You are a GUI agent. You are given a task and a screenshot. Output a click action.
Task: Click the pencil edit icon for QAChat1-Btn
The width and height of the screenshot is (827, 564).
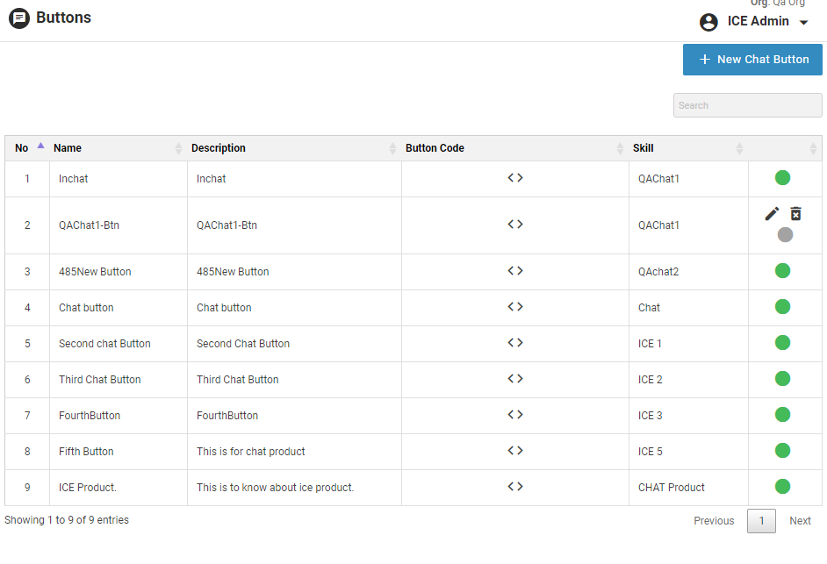pos(772,214)
